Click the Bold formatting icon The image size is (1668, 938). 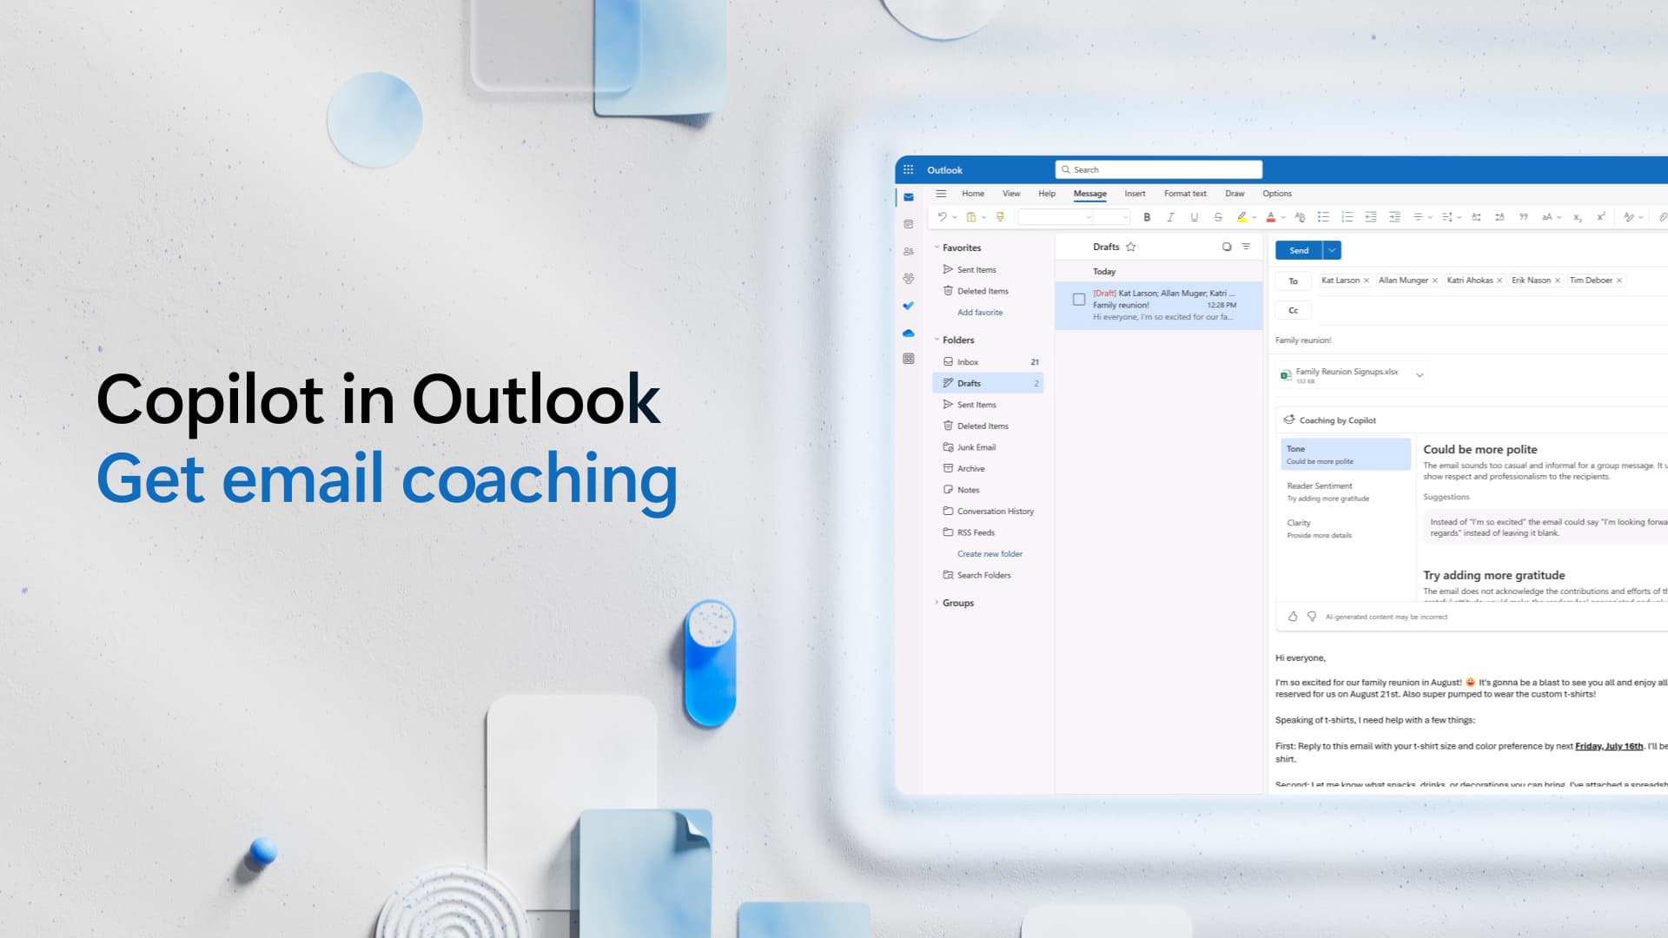tap(1147, 216)
